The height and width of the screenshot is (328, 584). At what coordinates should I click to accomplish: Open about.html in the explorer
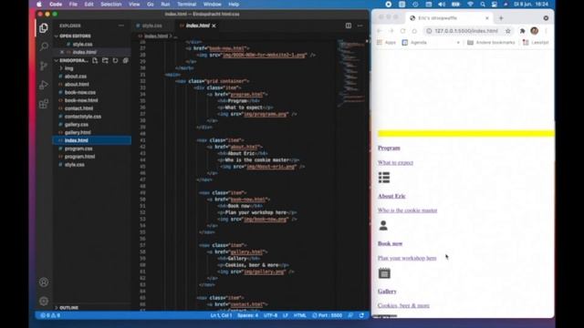pyautogui.click(x=77, y=84)
